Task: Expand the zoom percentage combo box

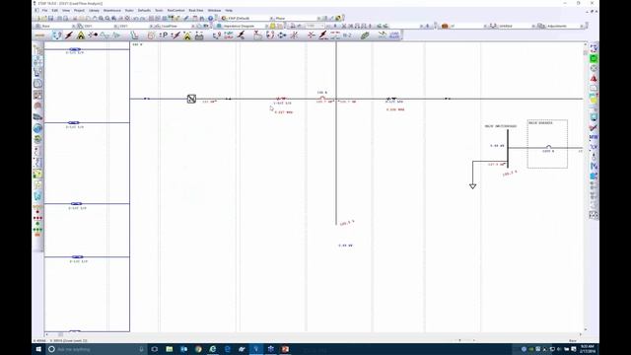Action: [x=322, y=27]
